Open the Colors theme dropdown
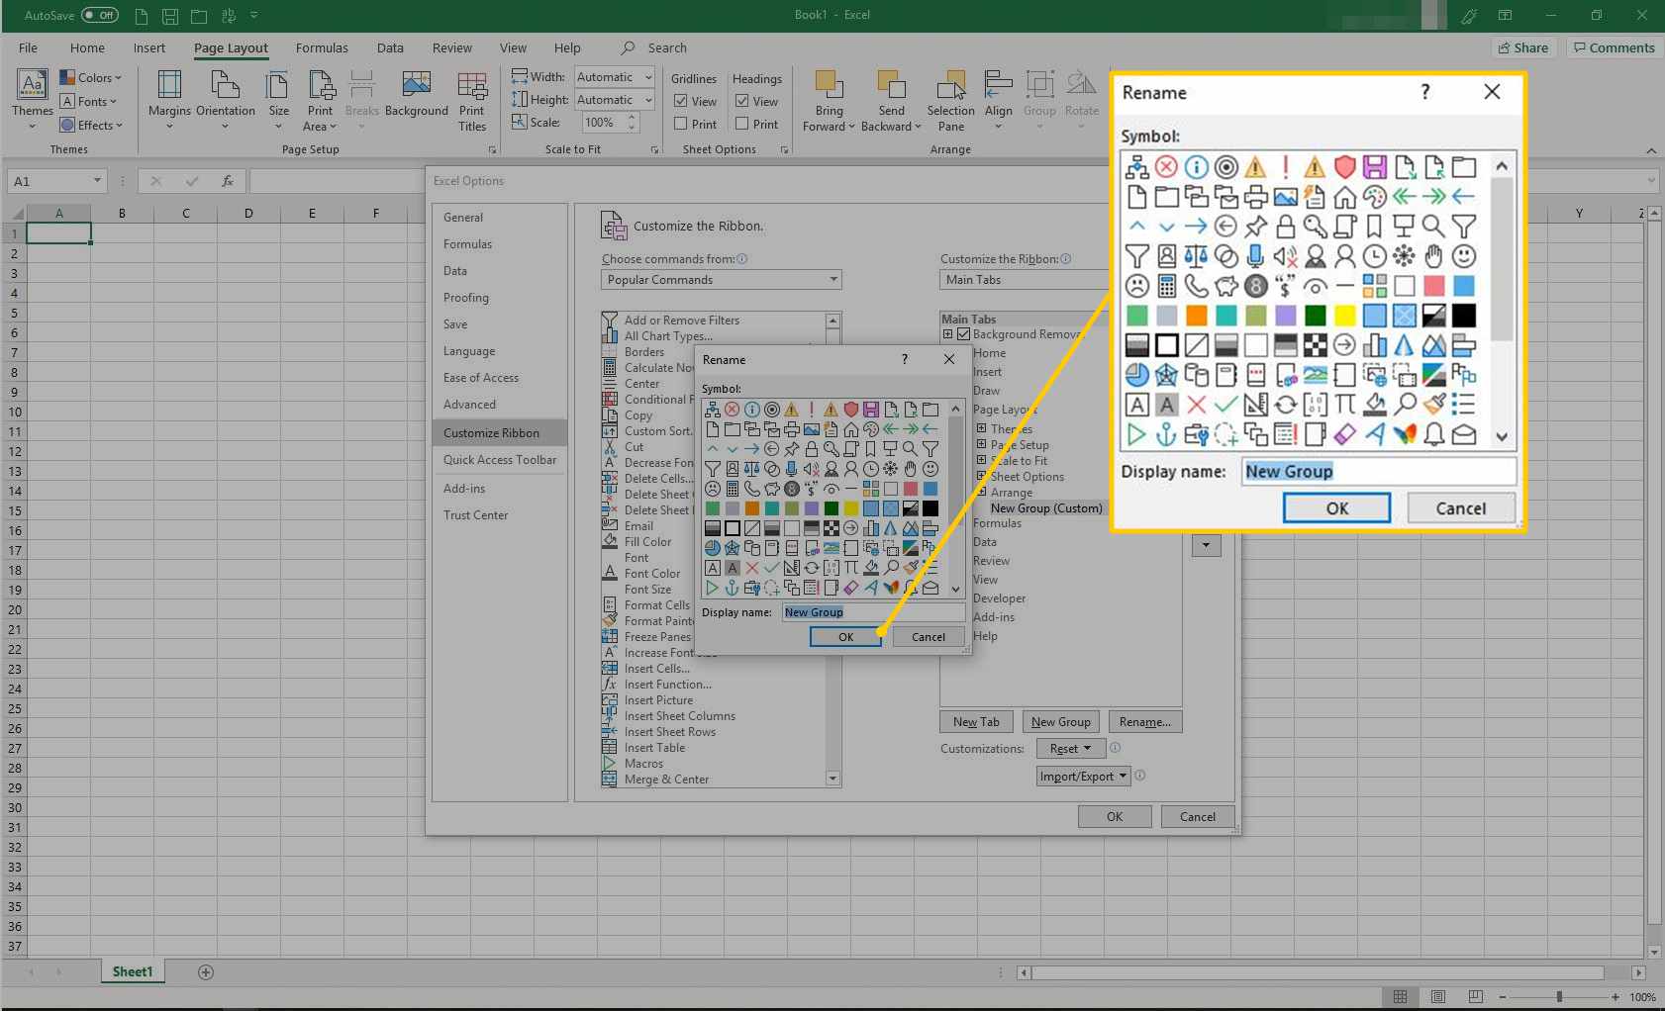The image size is (1665, 1011). [x=90, y=77]
